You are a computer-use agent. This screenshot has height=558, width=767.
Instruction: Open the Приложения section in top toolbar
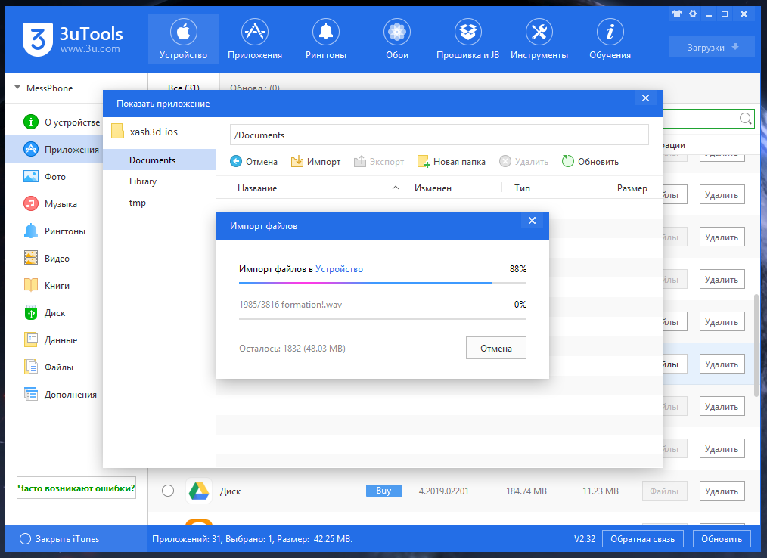click(x=255, y=41)
